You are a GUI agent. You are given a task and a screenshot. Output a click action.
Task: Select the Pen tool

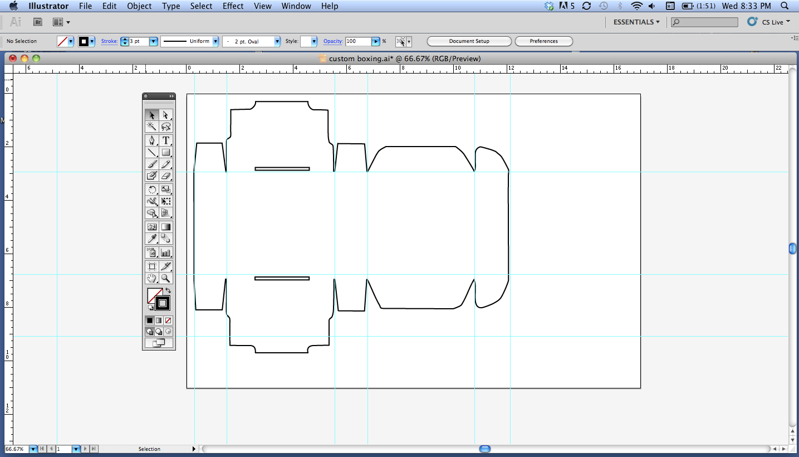151,140
